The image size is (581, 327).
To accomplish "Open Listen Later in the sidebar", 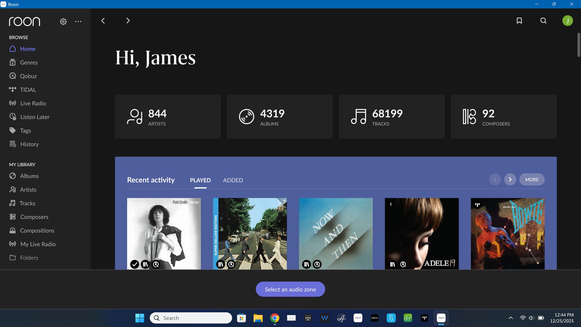I will coord(34,117).
